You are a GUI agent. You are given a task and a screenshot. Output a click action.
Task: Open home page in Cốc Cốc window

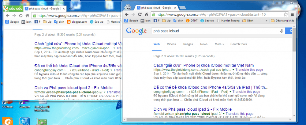click(27, 16)
